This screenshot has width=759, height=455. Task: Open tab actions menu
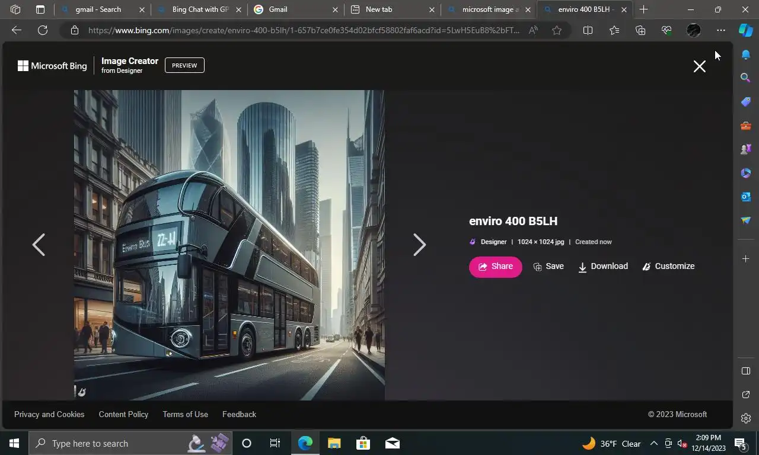tap(40, 9)
